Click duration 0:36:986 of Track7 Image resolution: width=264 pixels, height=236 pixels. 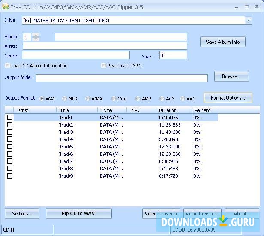click(x=168, y=161)
